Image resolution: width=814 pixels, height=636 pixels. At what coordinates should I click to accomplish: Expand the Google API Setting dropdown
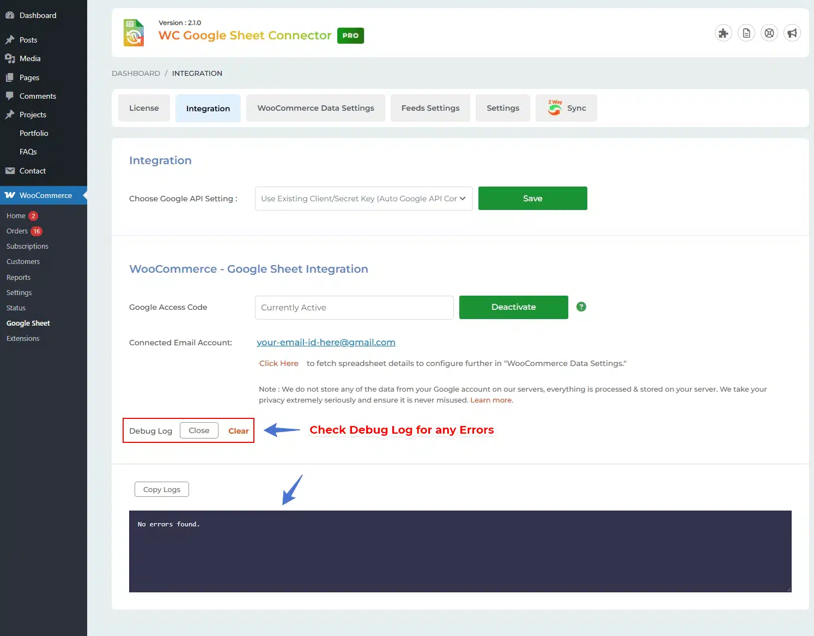[363, 199]
